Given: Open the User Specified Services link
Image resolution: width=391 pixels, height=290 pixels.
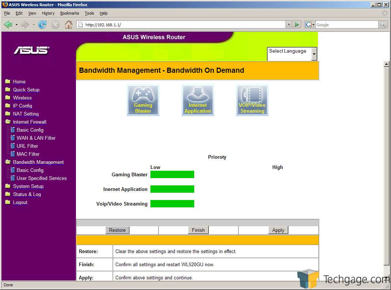Looking at the screenshot, I should click(42, 178).
